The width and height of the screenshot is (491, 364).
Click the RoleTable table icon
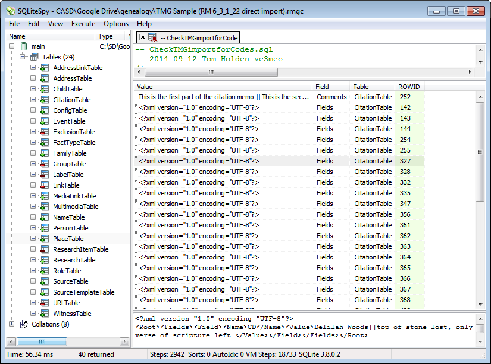coord(45,271)
